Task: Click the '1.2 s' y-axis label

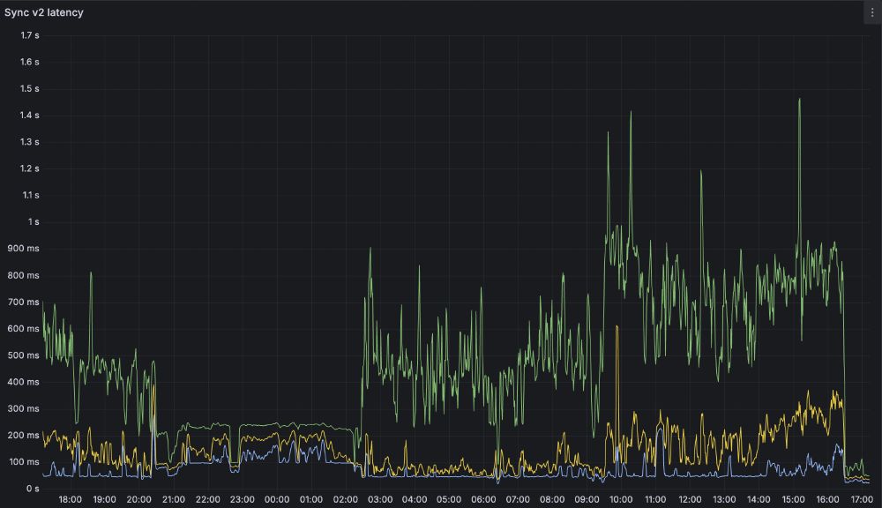Action: 30,168
